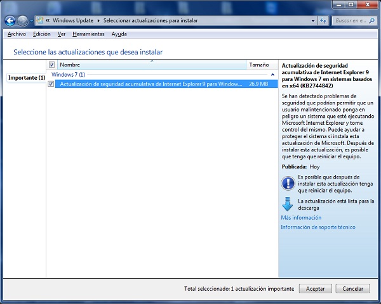Click the blue download arrow icon
The image size is (381, 304).
tap(288, 204)
